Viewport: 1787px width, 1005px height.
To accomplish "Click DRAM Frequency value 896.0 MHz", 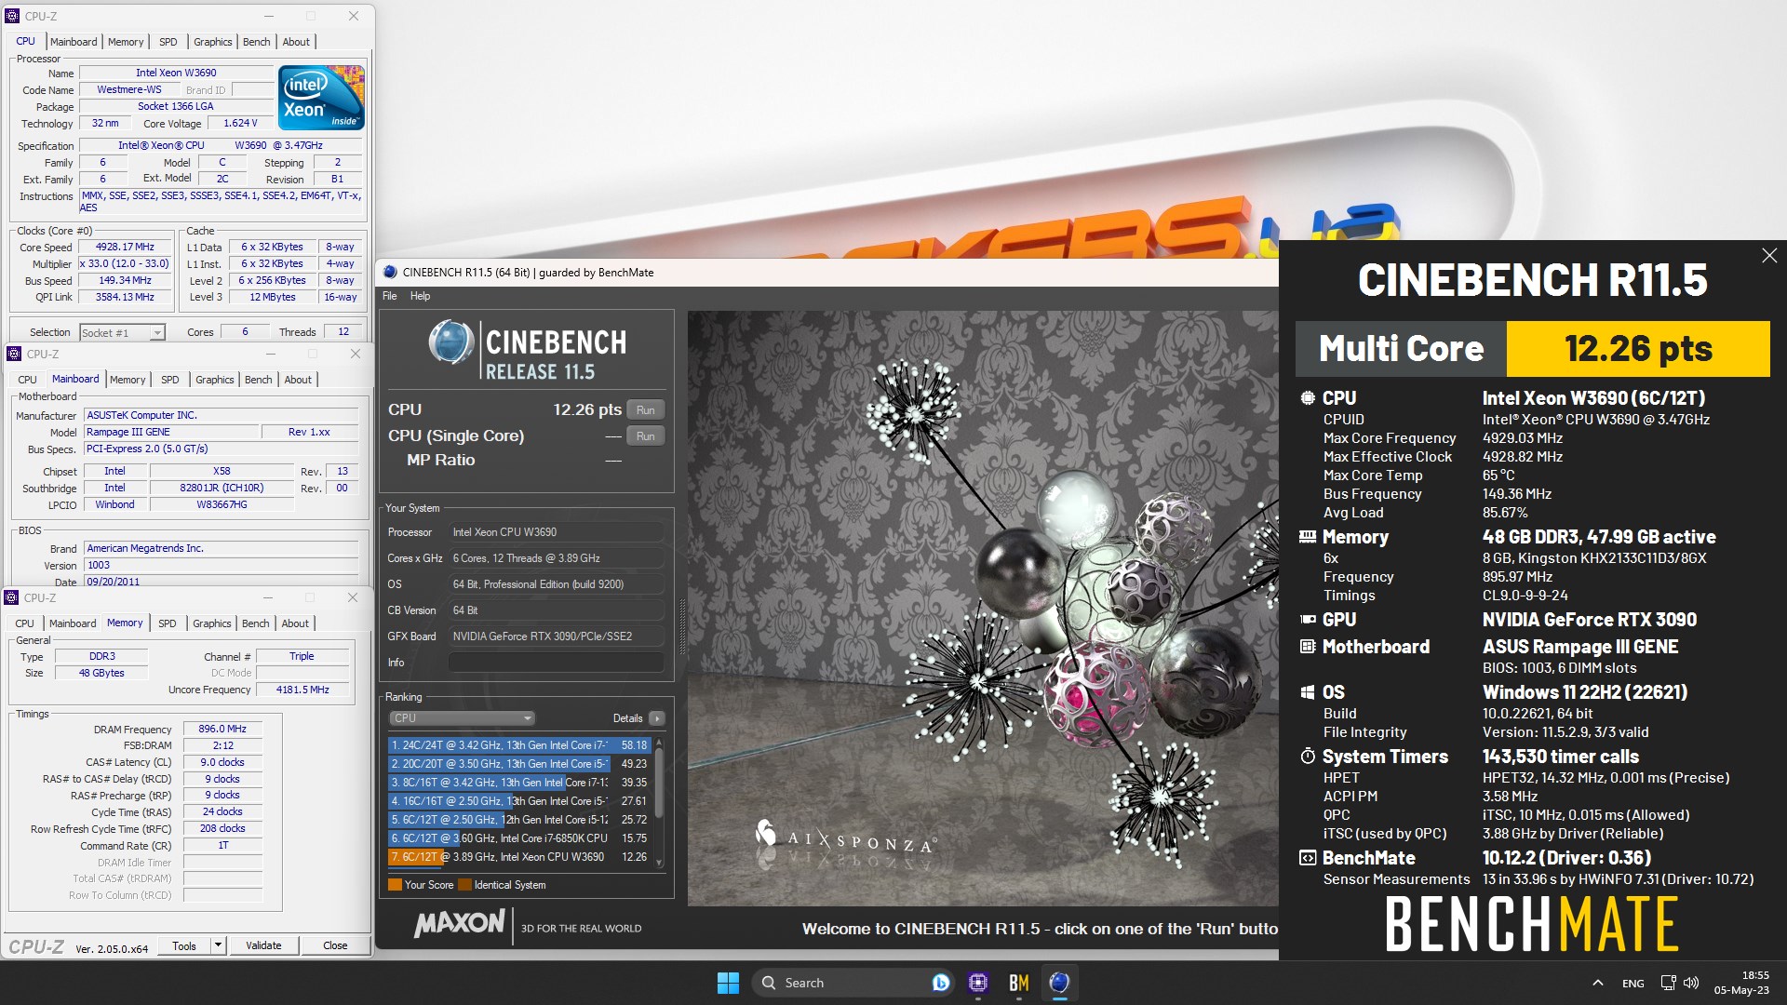I will coord(222,730).
